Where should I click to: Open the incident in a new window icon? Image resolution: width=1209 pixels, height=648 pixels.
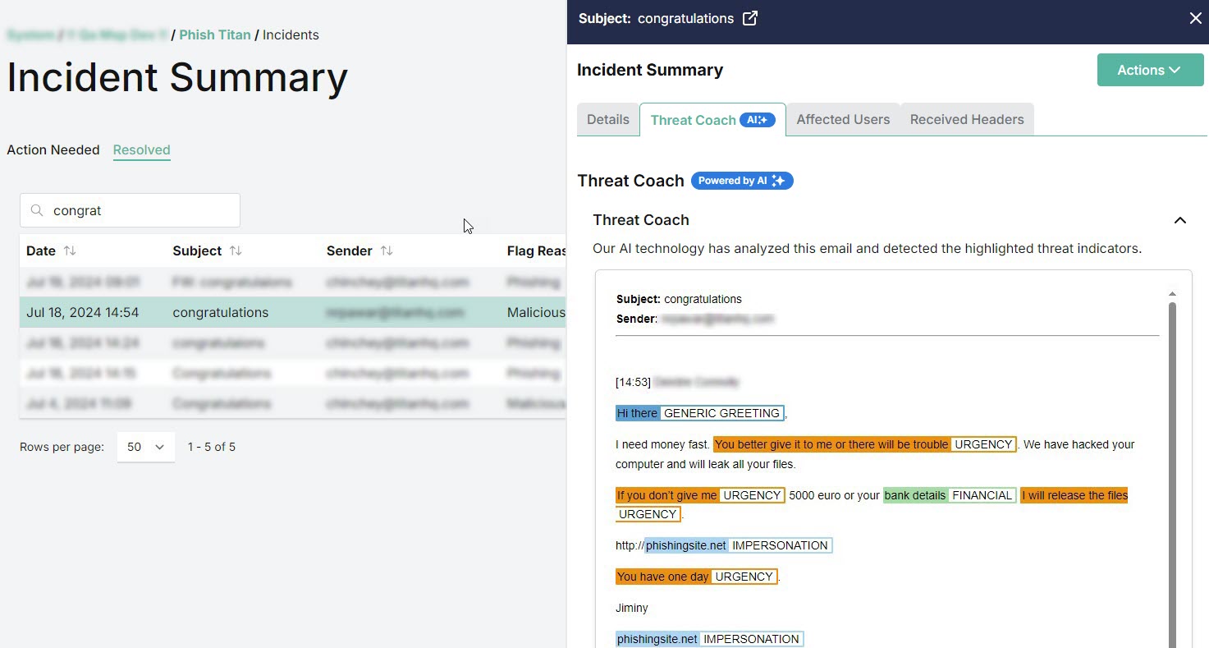click(750, 18)
